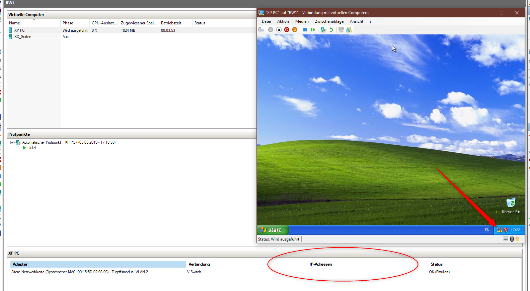This screenshot has height=291, width=530.
Task: Sort by the CPU-Auslast... column header
Action: tap(104, 23)
